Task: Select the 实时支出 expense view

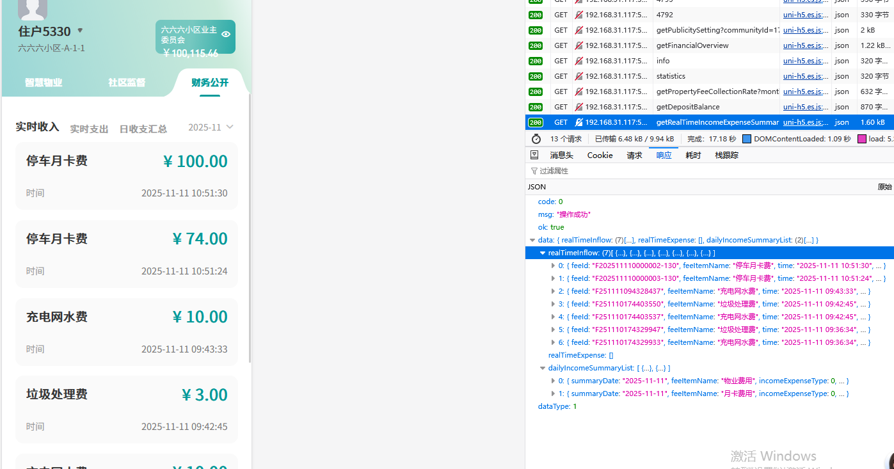Action: click(89, 129)
